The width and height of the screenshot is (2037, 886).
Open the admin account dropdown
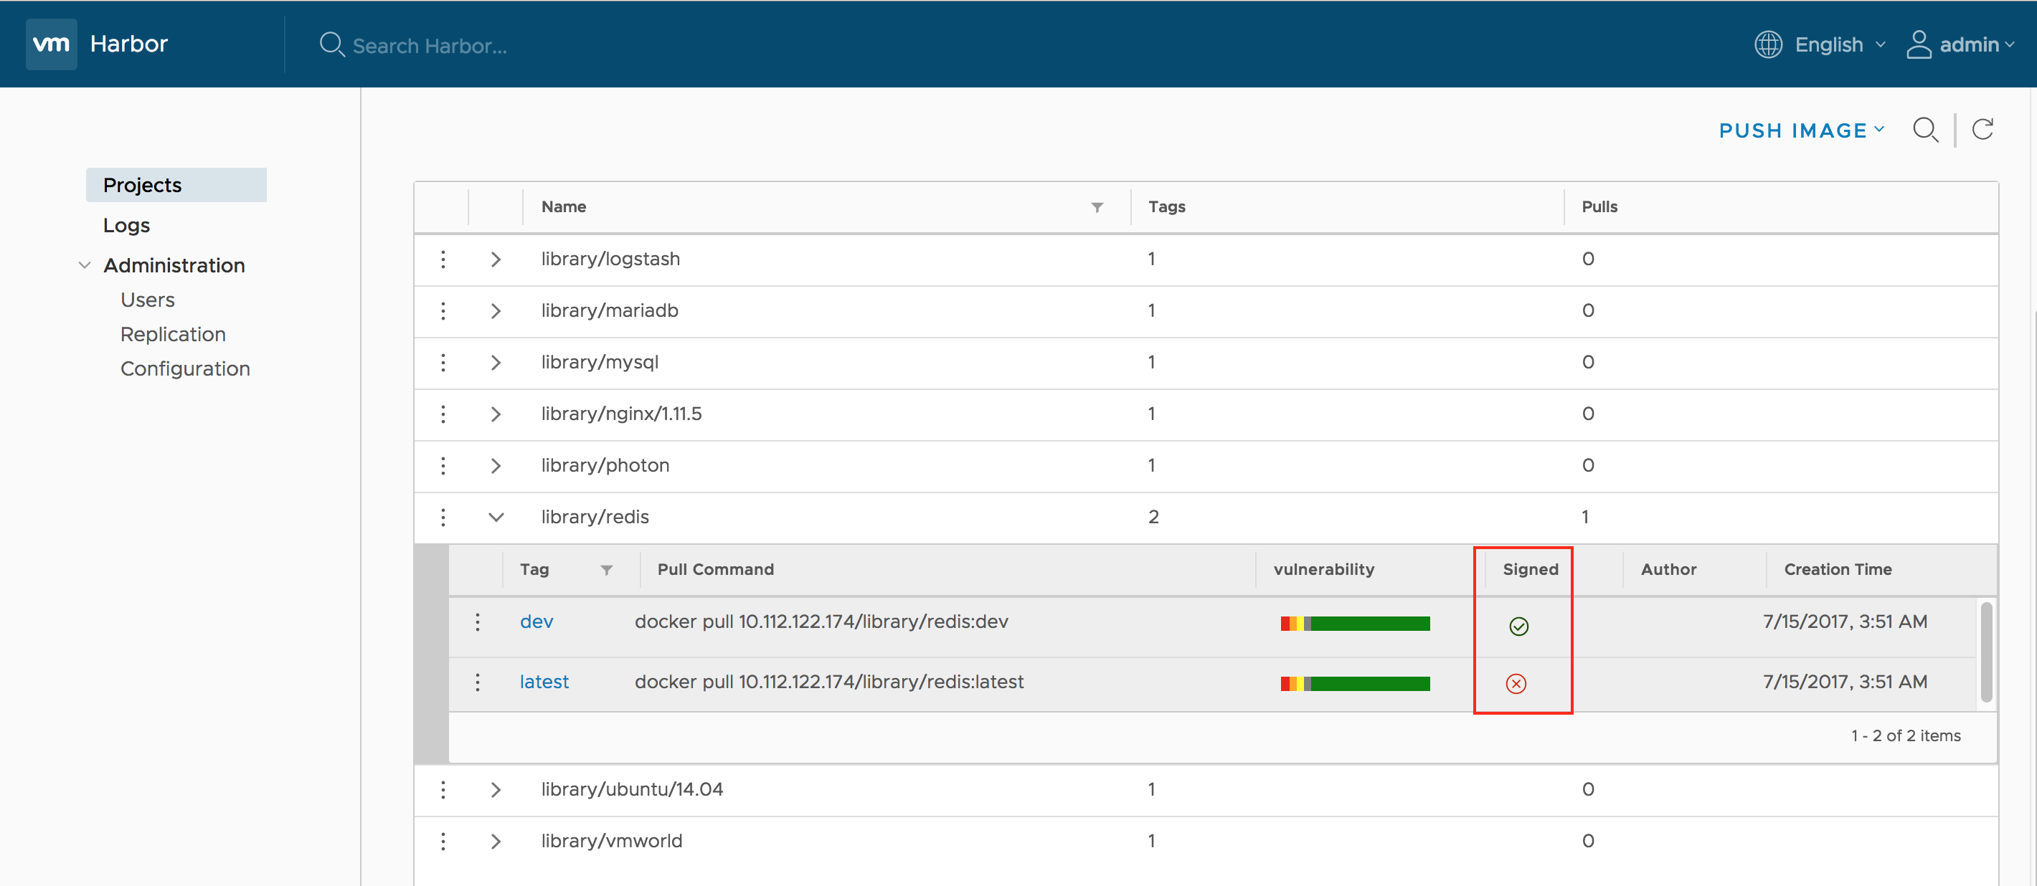coord(1976,44)
